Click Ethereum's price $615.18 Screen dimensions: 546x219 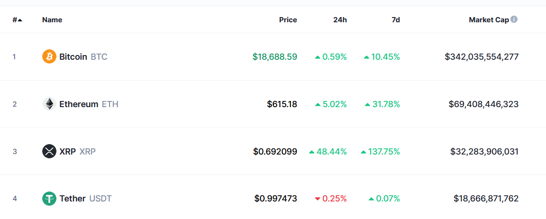tap(282, 104)
